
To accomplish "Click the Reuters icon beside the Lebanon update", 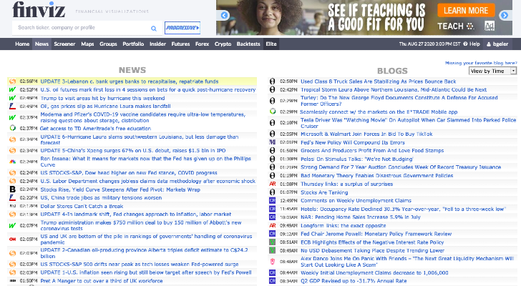I will pos(12,82).
